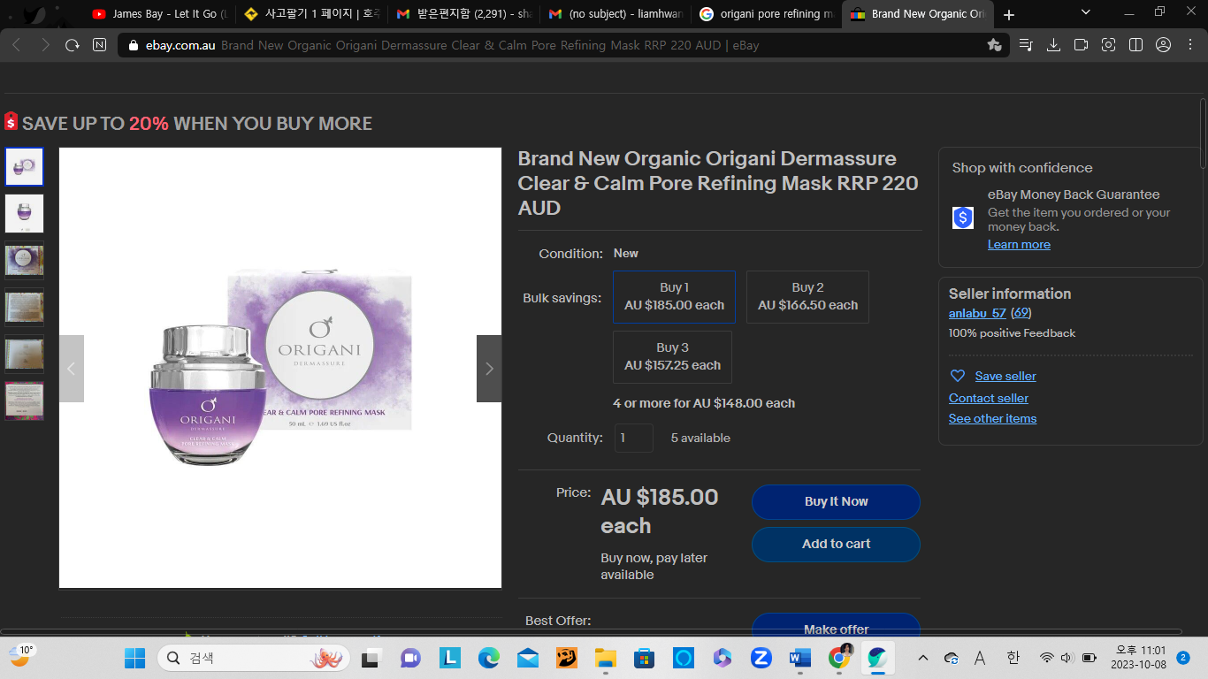Expand the tab search chevron
The image size is (1208, 679).
tap(1086, 12)
